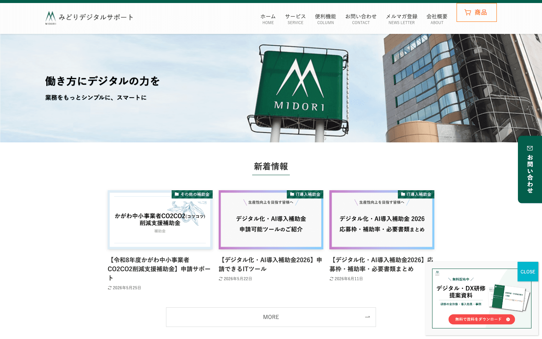Click the MORE button under 新着情報
The height and width of the screenshot is (339, 542).
[271, 317]
